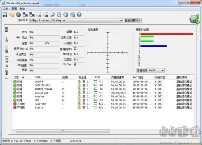Click the GPS: N/A status bar entry
The image size is (202, 145).
[x=76, y=141]
